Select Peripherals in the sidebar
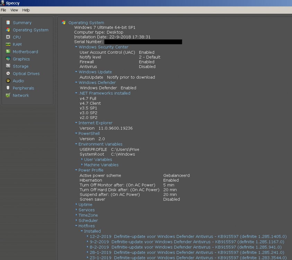The height and width of the screenshot is (260, 292). (x=23, y=88)
